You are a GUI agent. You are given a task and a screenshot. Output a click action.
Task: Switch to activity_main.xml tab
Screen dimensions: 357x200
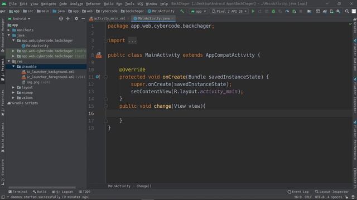click(109, 18)
